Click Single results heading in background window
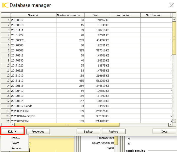The height and width of the screenshot is (152, 177). point(135,150)
